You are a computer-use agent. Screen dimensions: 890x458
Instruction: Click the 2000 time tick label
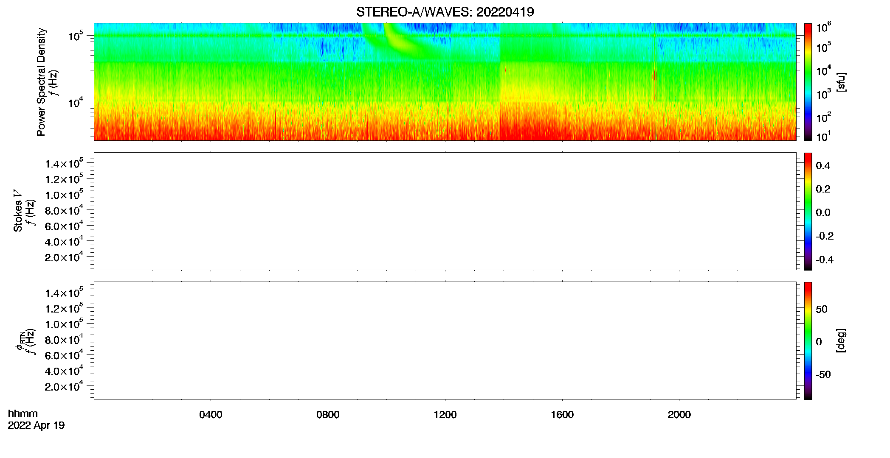[x=679, y=414]
